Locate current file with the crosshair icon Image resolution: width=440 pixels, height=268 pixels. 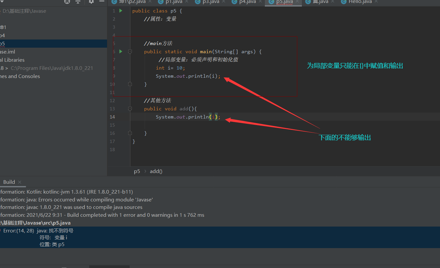[67, 2]
